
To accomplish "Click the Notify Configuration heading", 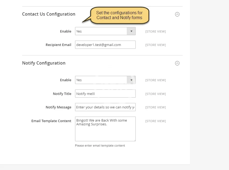I will 44,63.
